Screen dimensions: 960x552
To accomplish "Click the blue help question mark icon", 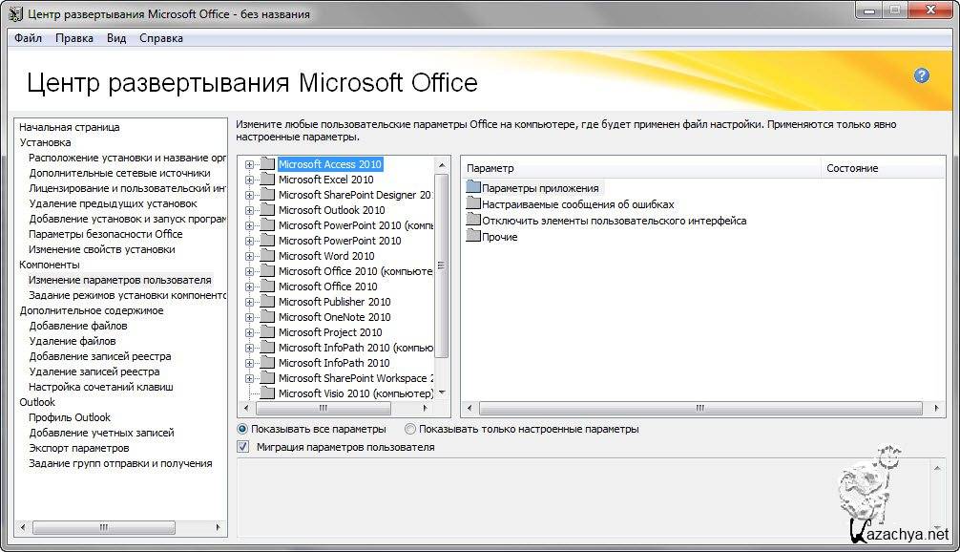I will [x=921, y=75].
